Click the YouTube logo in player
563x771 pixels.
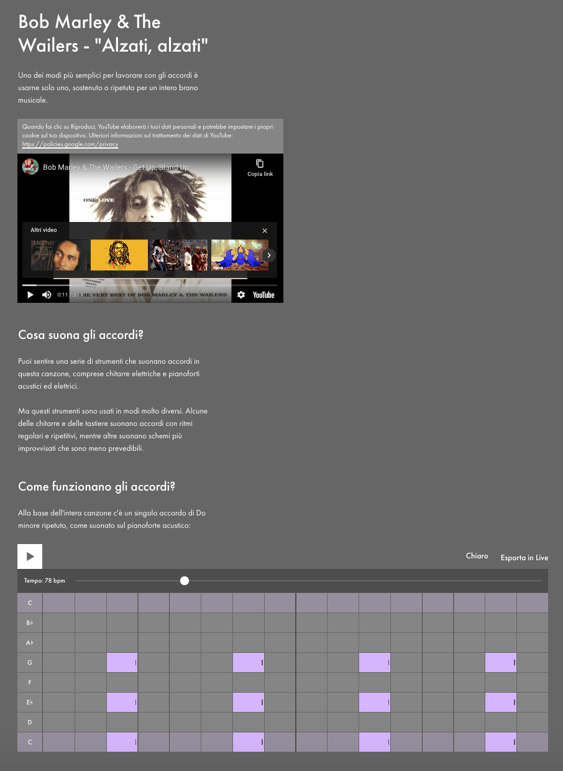coord(263,295)
